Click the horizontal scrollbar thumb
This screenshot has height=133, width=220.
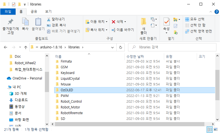pos(130,124)
